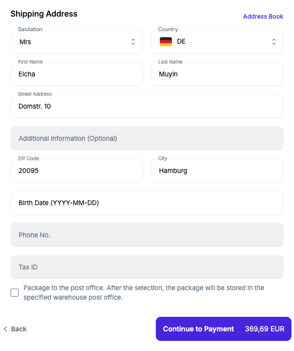The height and width of the screenshot is (351, 294).
Task: Focus the First Name field with Elcha
Action: click(76, 74)
